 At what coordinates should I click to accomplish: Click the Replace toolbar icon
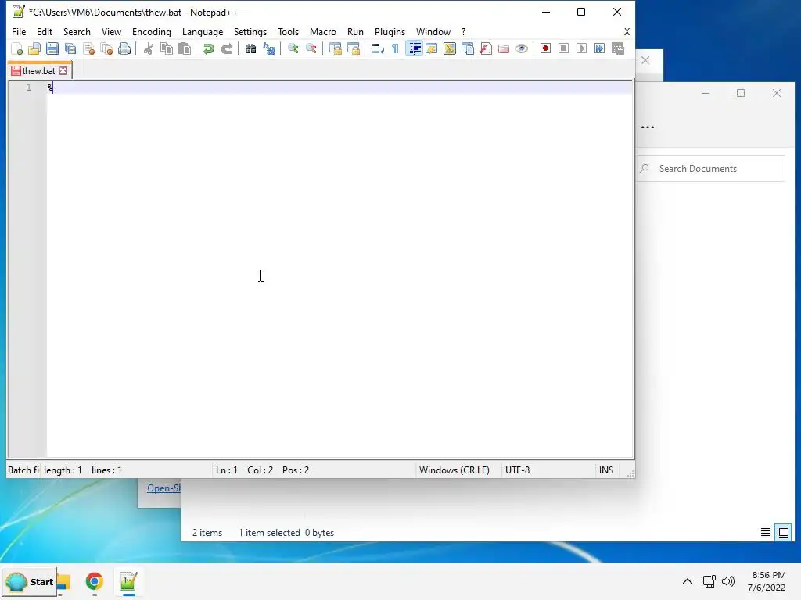269,48
